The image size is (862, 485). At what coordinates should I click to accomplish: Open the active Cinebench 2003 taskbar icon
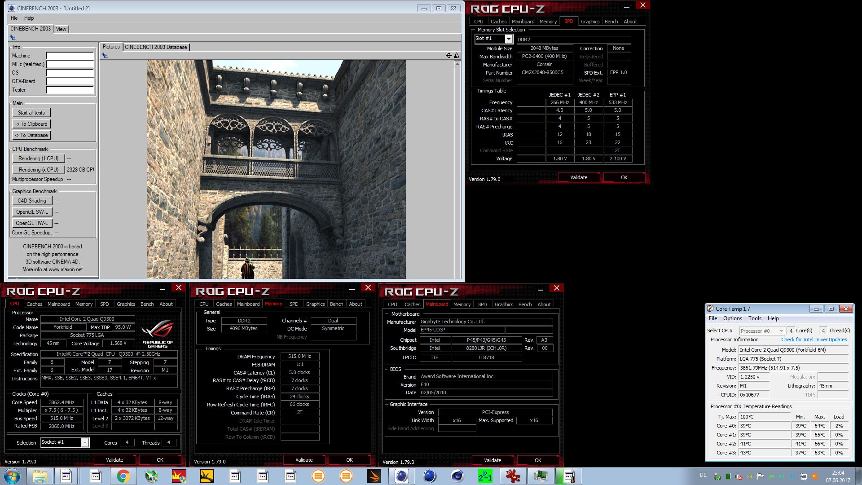pyautogui.click(x=401, y=476)
